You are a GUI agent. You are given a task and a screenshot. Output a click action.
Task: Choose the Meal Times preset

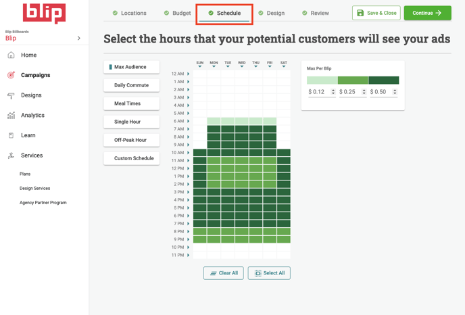131,103
